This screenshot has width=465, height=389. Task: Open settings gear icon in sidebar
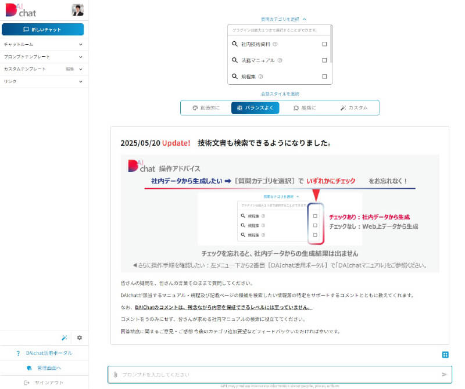pyautogui.click(x=80, y=337)
